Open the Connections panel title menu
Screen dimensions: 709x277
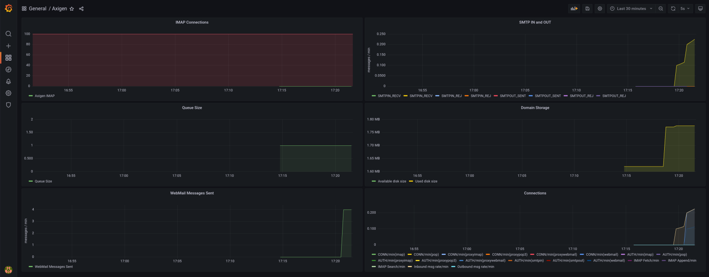tap(535, 193)
